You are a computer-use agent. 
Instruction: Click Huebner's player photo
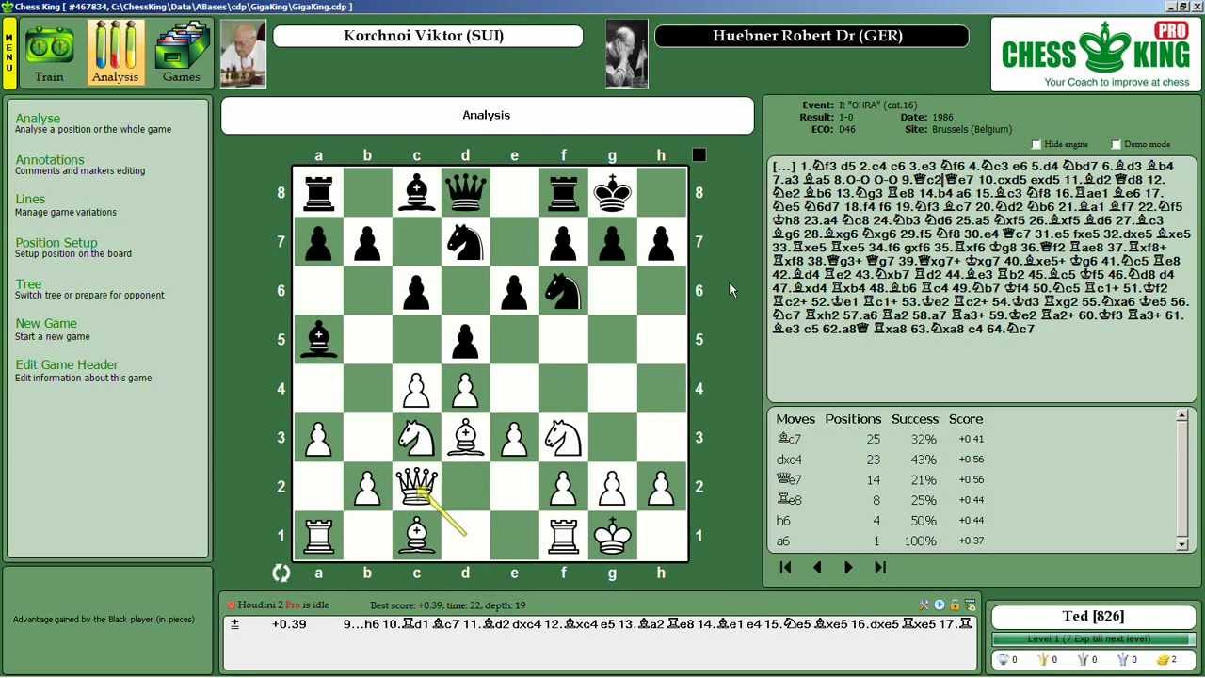627,54
